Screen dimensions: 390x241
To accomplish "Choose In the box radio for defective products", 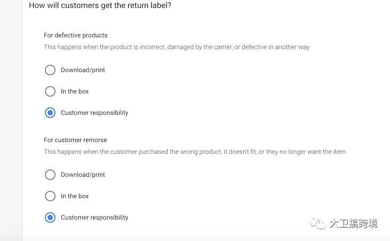I will tap(50, 91).
